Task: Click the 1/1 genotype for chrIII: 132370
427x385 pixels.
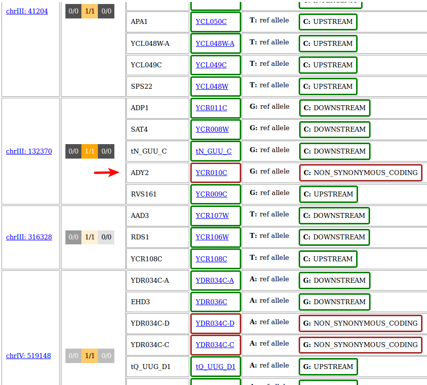Action: [89, 151]
